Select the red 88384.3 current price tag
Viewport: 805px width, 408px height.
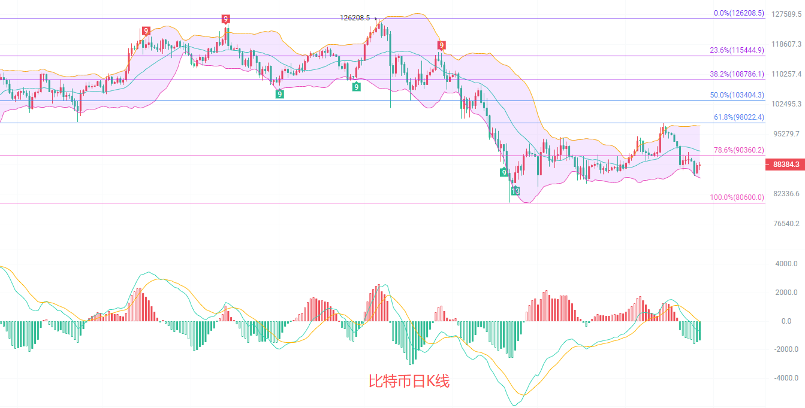pos(785,164)
